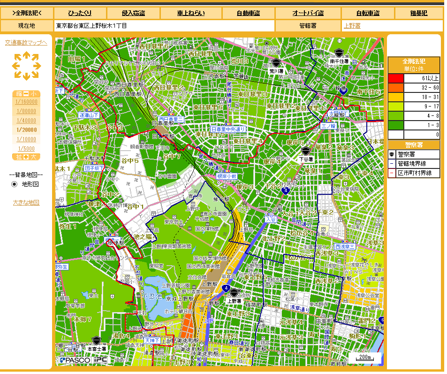Switch to the 侵入窃盗 crime tab
This screenshot has width=447, height=374.
[133, 13]
